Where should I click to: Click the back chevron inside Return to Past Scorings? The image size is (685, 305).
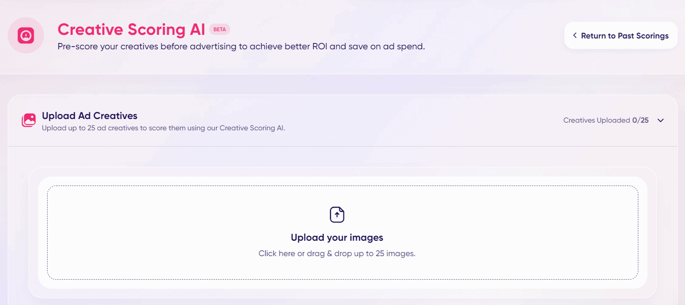(575, 35)
